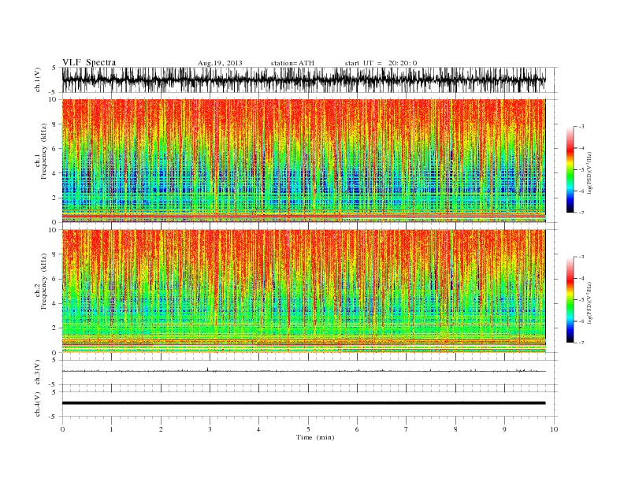Image resolution: width=624 pixels, height=482 pixels.
Task: Click the time axis end label "10"
Action: tap(554, 429)
